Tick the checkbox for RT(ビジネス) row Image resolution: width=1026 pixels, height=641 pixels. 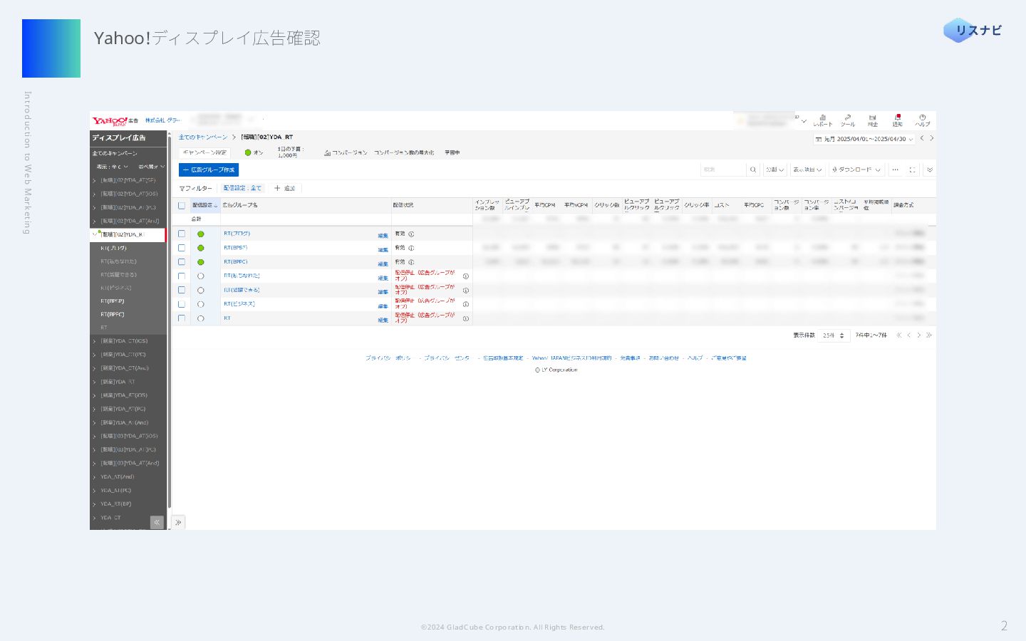[182, 304]
